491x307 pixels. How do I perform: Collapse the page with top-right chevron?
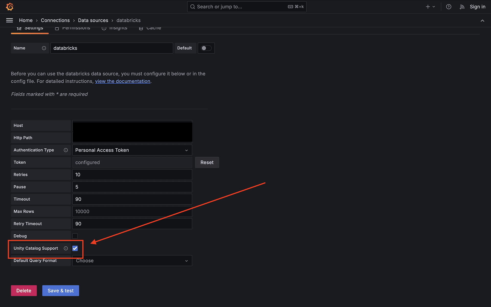pos(483,21)
